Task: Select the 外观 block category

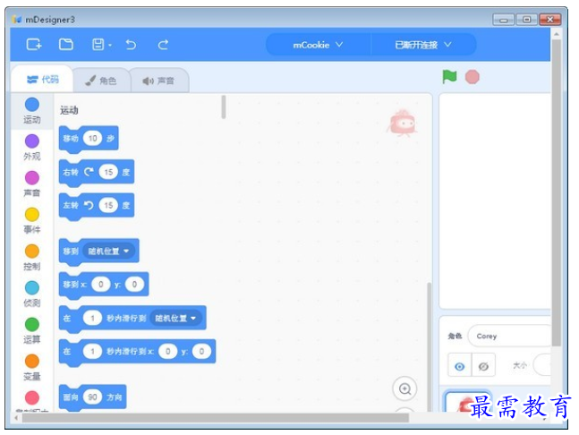Action: pos(32,147)
